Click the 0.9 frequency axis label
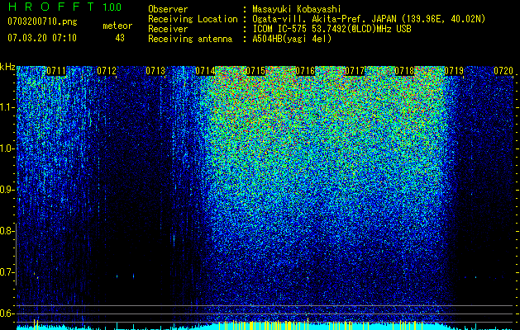This screenshot has height=330, width=520. click(6, 190)
